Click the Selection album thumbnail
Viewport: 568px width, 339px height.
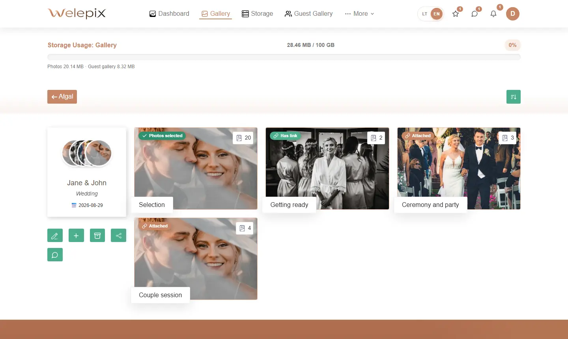pos(196,168)
